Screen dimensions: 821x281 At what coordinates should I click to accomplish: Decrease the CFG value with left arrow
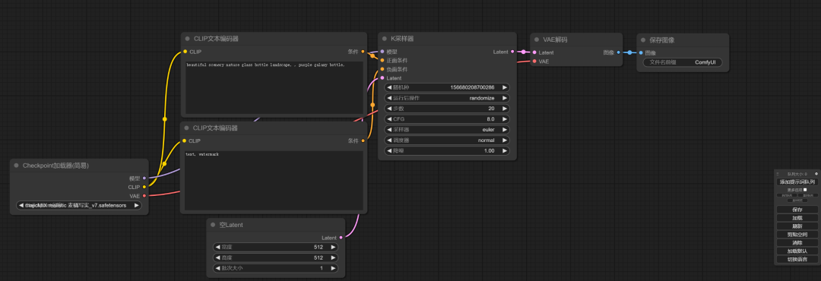click(x=389, y=118)
